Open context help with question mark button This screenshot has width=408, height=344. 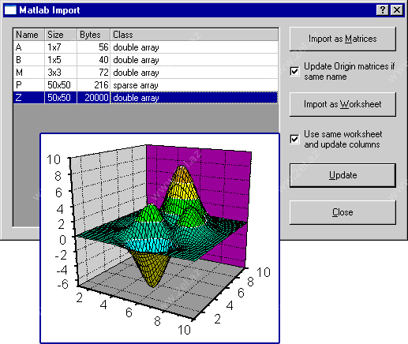pyautogui.click(x=383, y=10)
